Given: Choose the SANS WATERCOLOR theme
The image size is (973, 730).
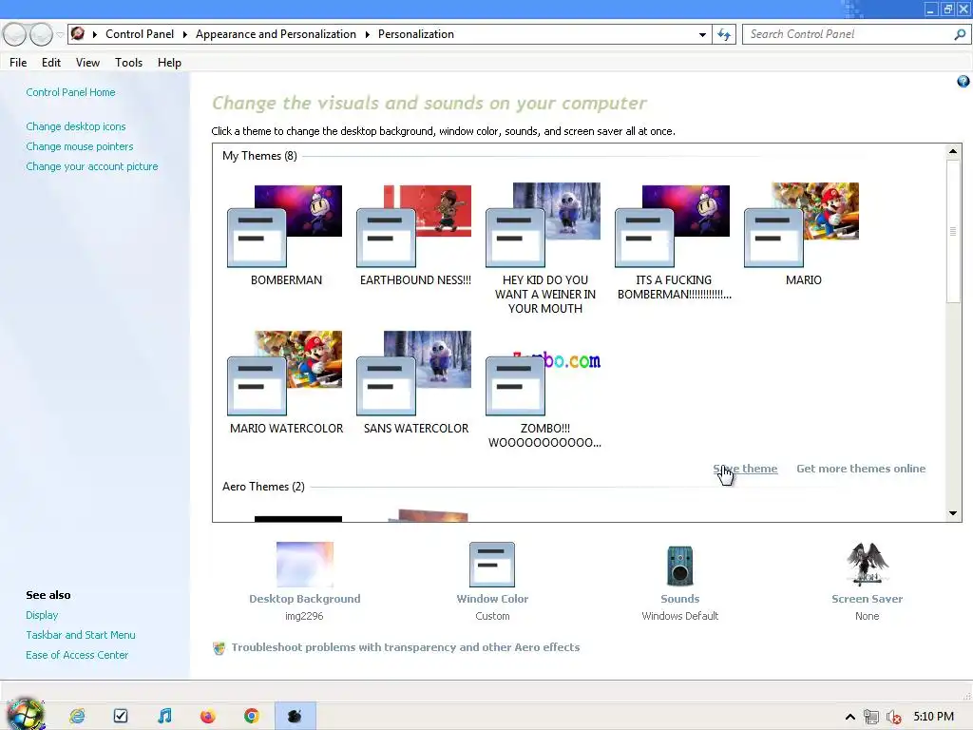Looking at the screenshot, I should [x=415, y=382].
